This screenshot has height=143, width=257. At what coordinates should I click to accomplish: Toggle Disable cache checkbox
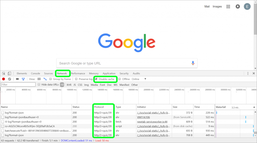pyautogui.click(x=96, y=79)
